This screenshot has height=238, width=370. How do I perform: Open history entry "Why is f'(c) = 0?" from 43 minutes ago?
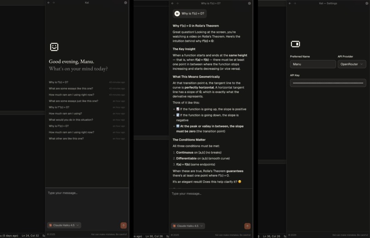(87, 82)
